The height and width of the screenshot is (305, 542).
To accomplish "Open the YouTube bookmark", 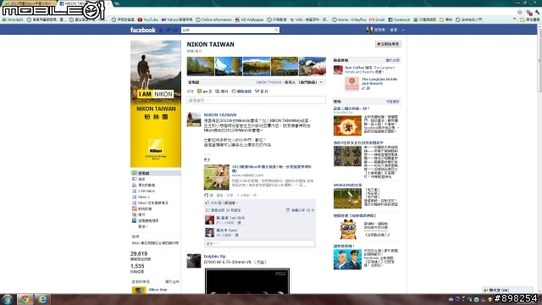I will tap(147, 19).
